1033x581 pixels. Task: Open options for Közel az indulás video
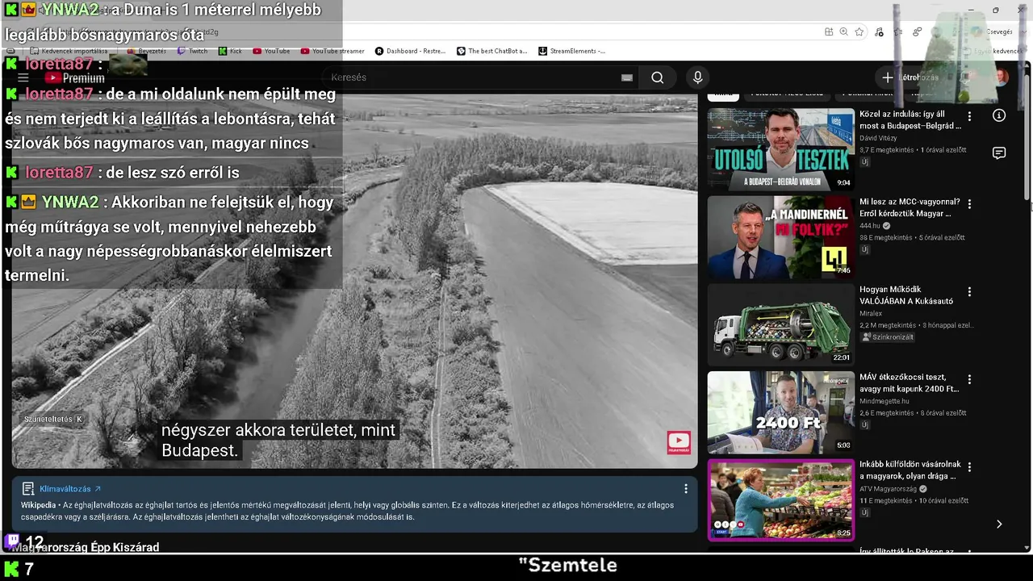969,116
